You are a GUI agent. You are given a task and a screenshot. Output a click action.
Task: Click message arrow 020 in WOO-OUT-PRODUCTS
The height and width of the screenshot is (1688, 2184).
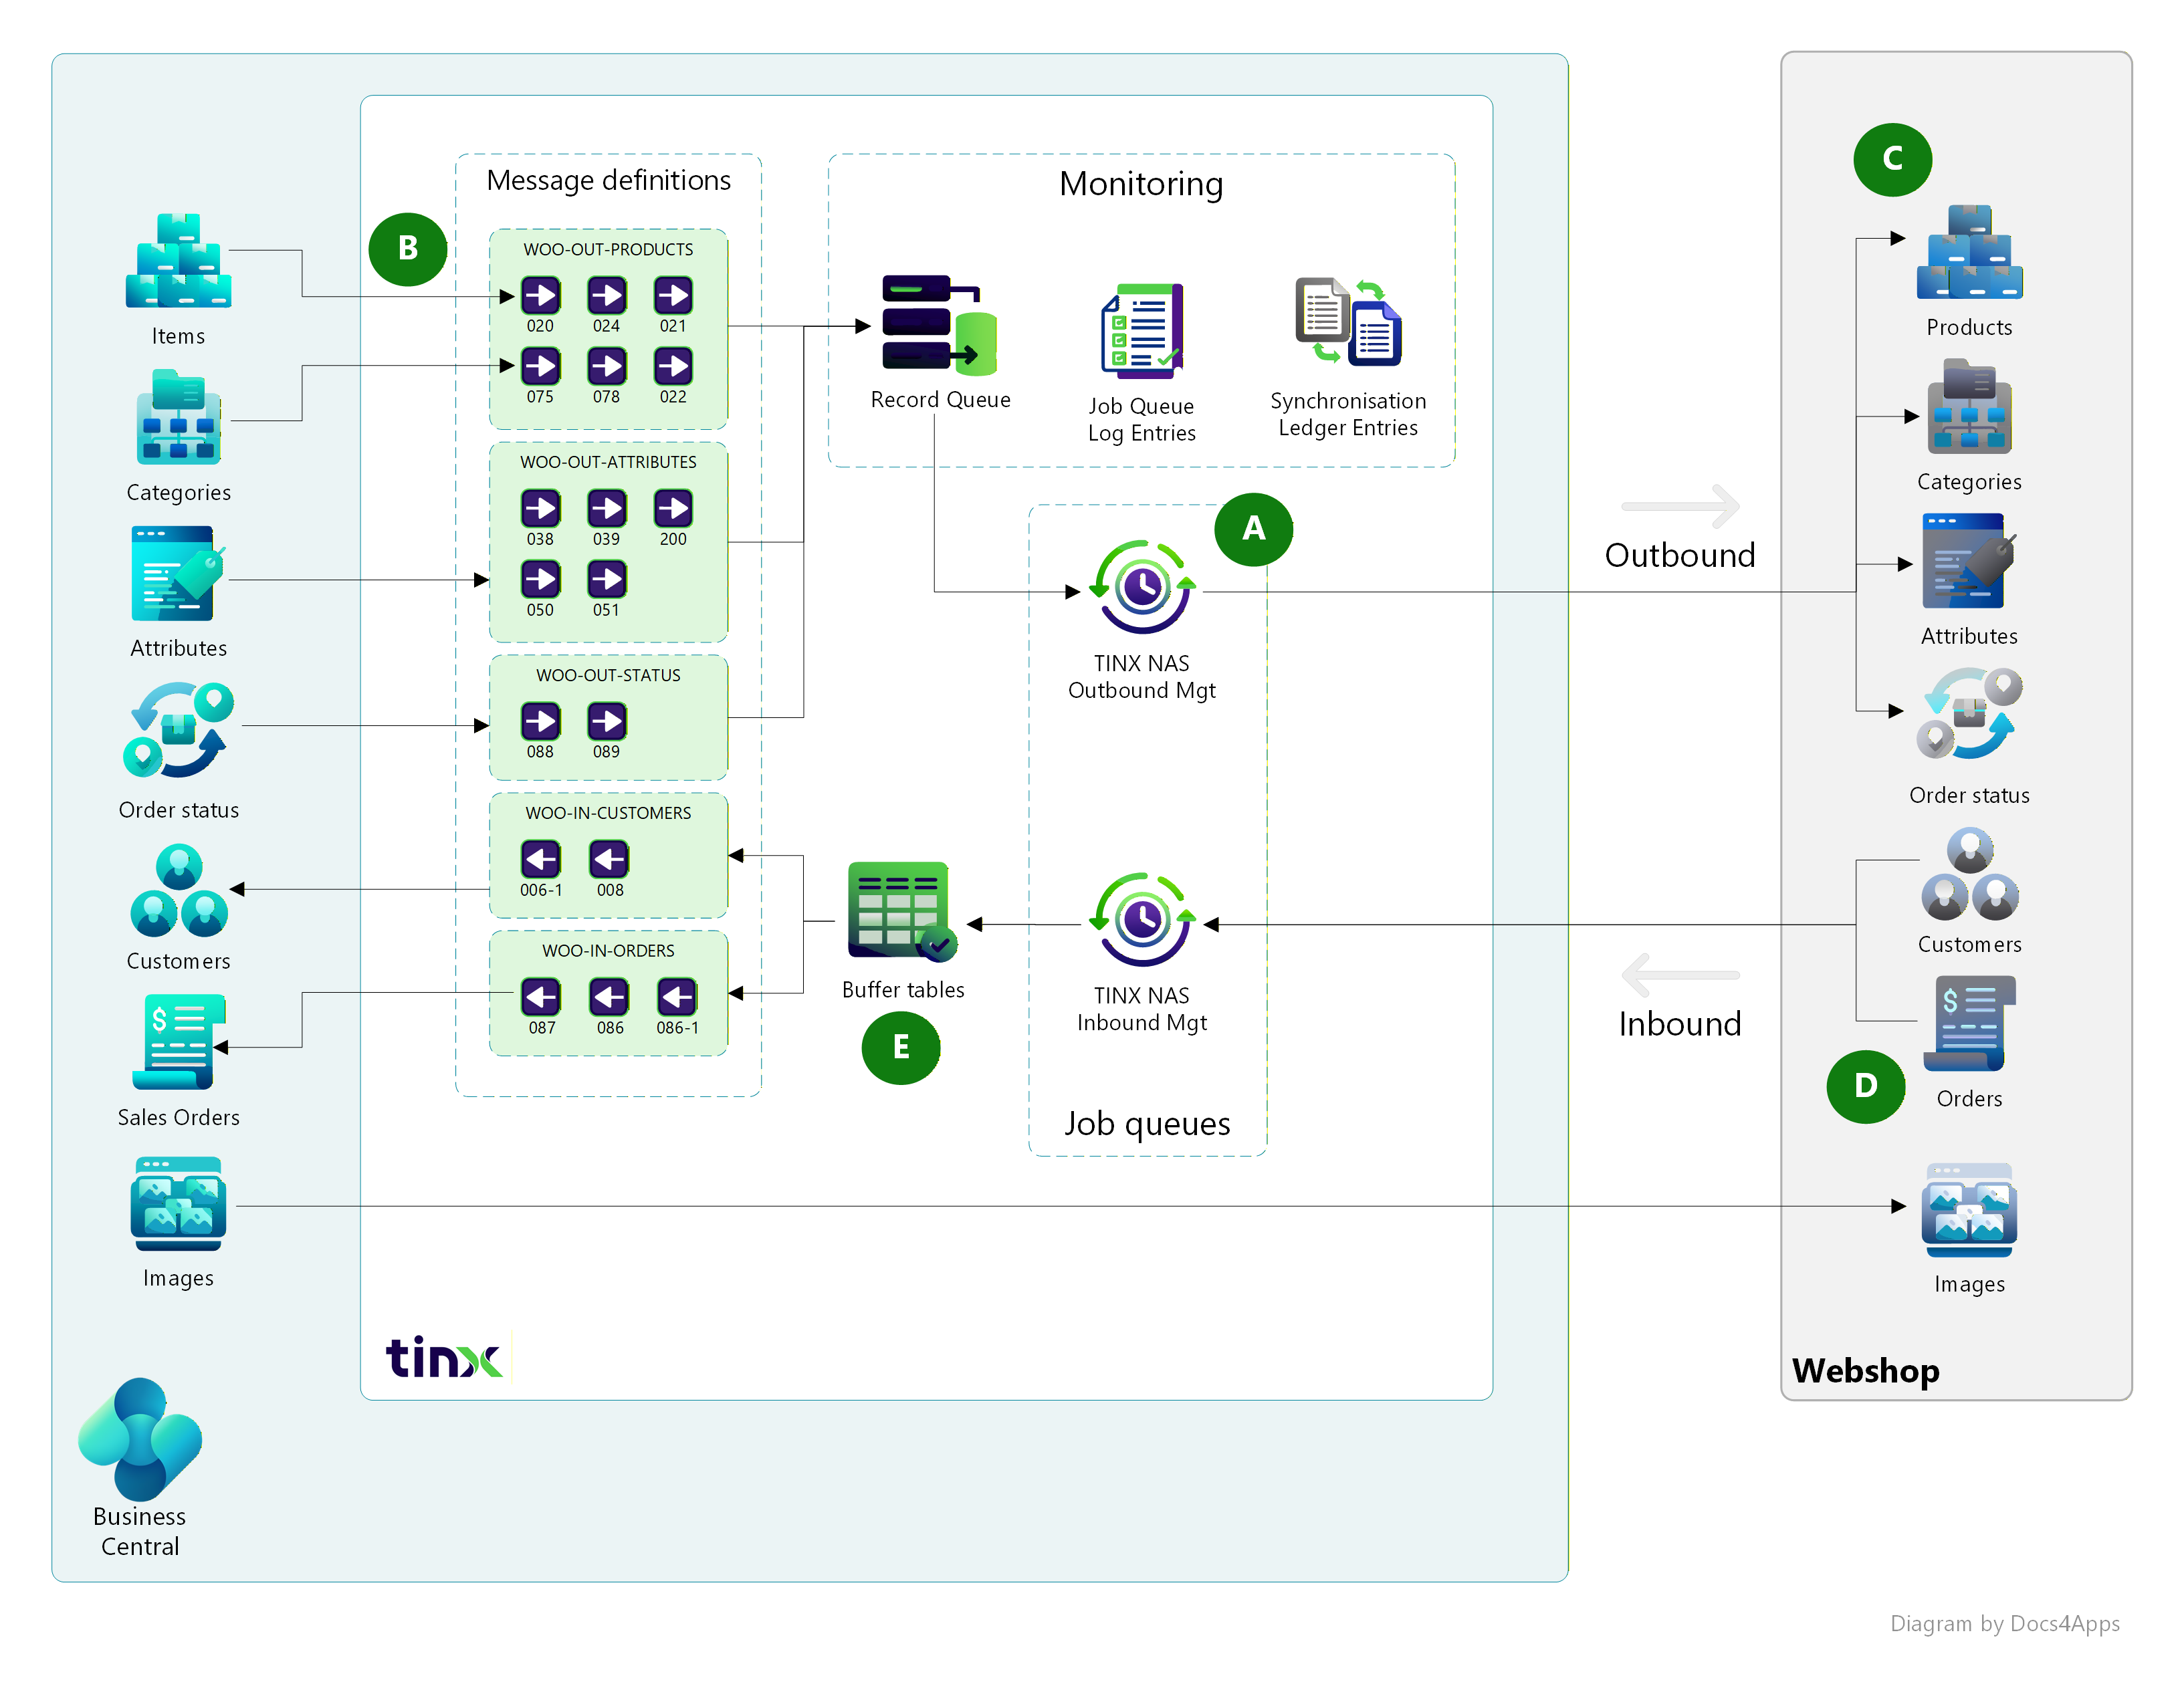[540, 295]
